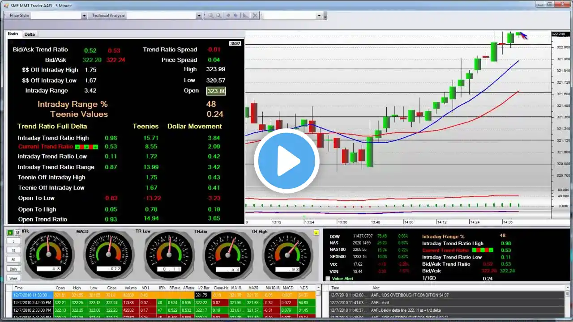Select the AAPL below delta line 322.11 alert

(447, 310)
